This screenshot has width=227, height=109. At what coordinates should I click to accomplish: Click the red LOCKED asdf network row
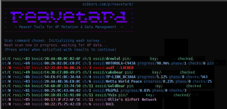68,68
